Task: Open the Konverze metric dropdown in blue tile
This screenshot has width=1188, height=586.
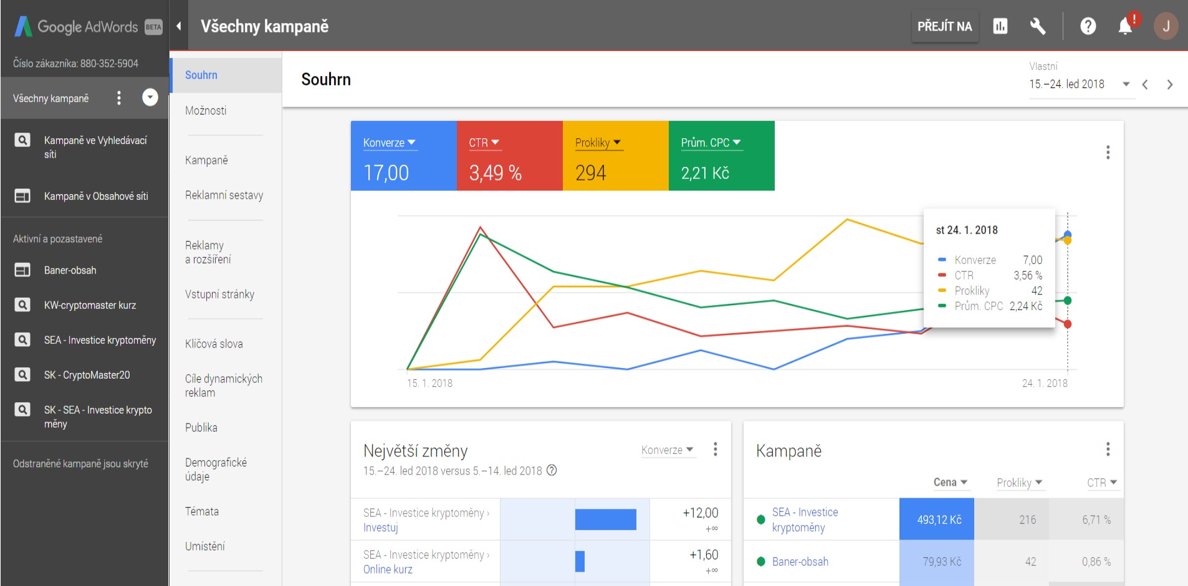Action: coord(390,143)
